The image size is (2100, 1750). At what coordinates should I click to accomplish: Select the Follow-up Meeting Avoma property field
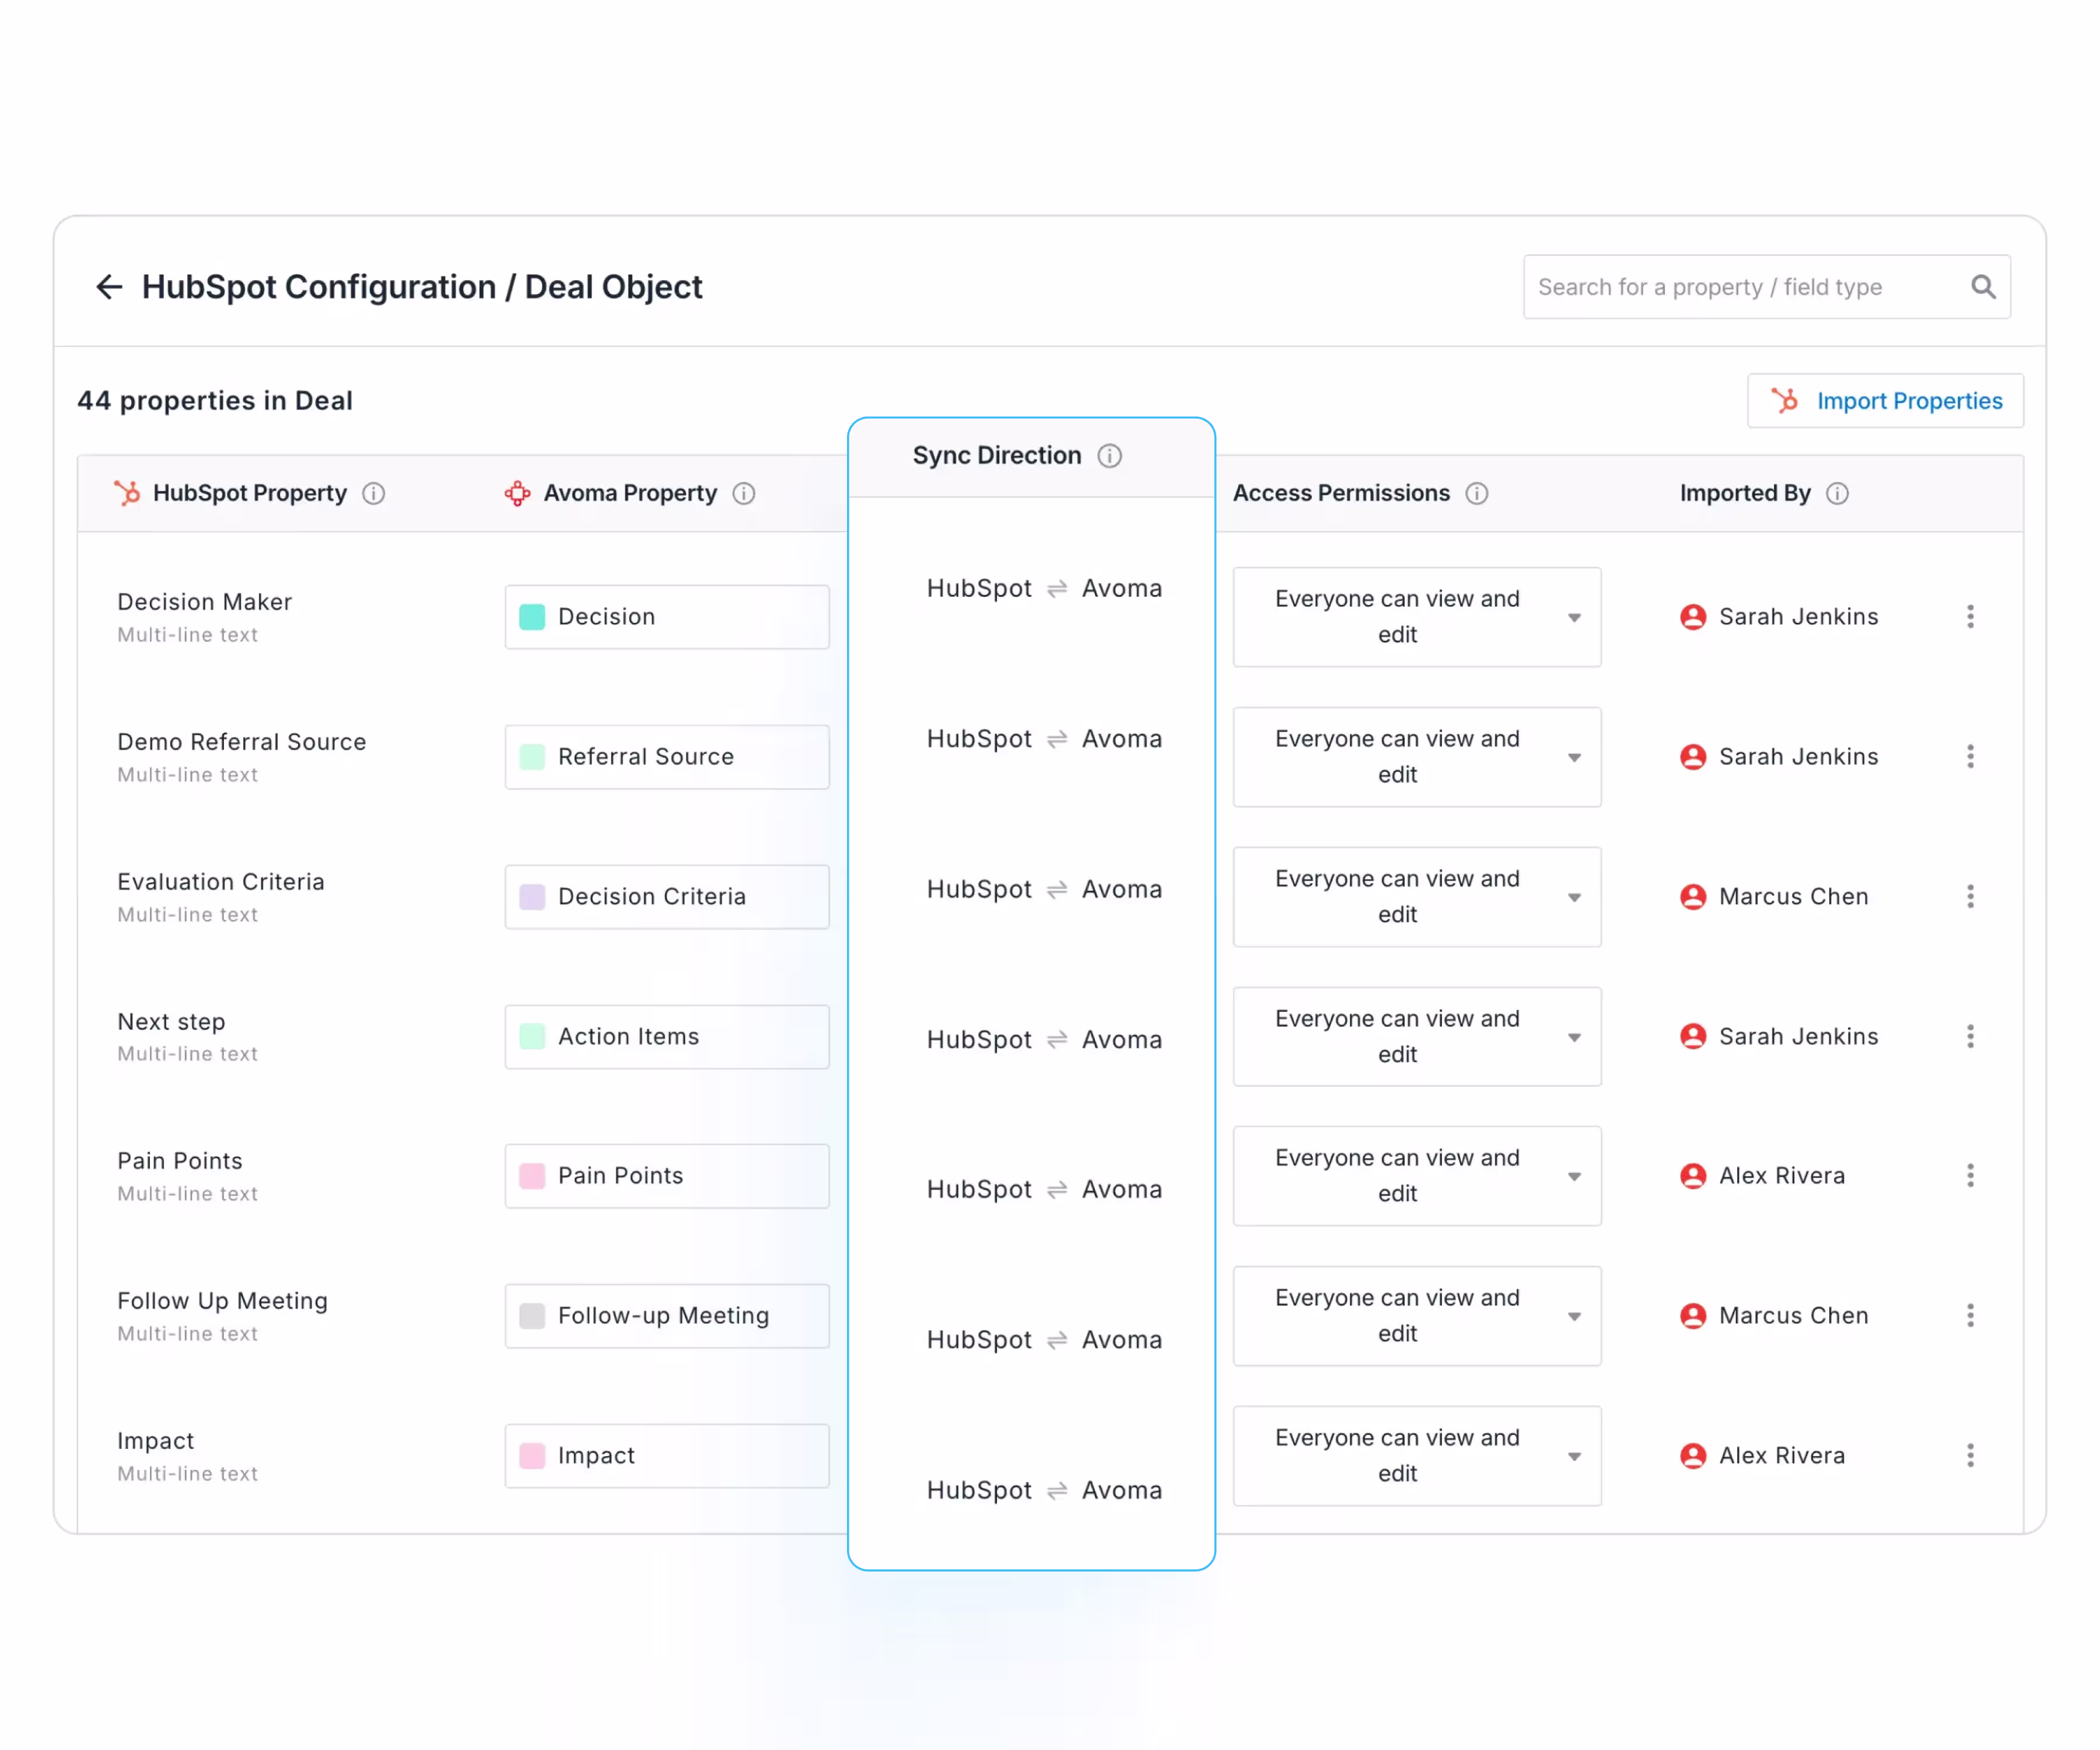(x=667, y=1316)
